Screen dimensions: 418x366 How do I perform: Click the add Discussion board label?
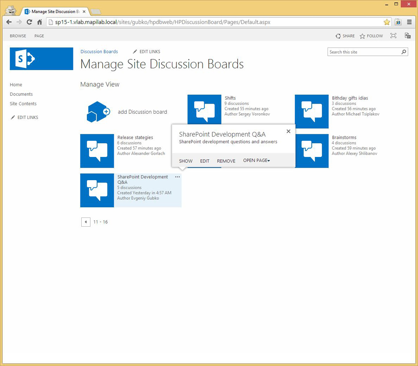(143, 111)
